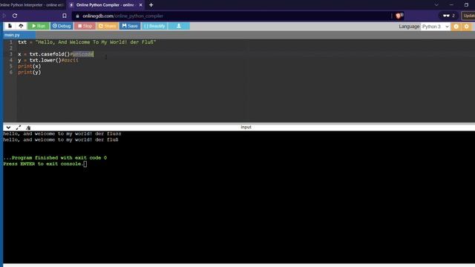Viewport: 475px width, 267px height.
Task: Collapse the console with the chevron icon
Action: click(x=8, y=128)
